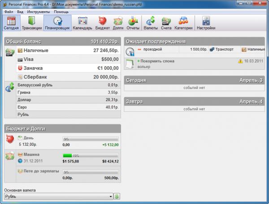The width and height of the screenshot is (269, 204).
Task: Toggle the Планировщик scheduler view
Action: (57, 23)
